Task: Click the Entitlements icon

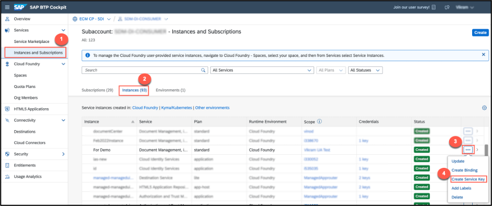Action: (7, 165)
